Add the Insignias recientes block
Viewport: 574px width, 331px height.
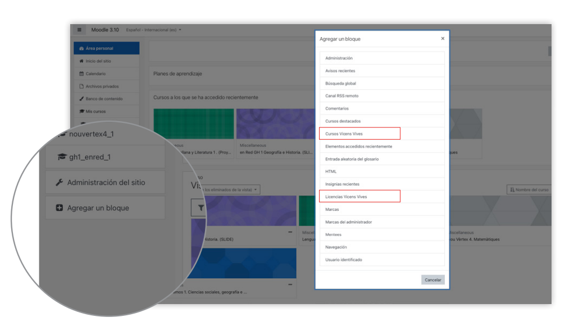382,185
